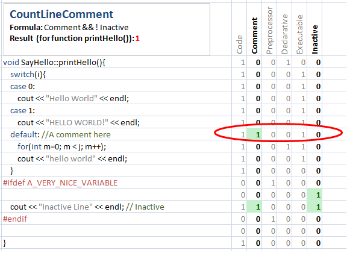The height and width of the screenshot is (256, 347).
Task: Select the Preprocessor value 1 in the #ifdef row
Action: [x=274, y=183]
